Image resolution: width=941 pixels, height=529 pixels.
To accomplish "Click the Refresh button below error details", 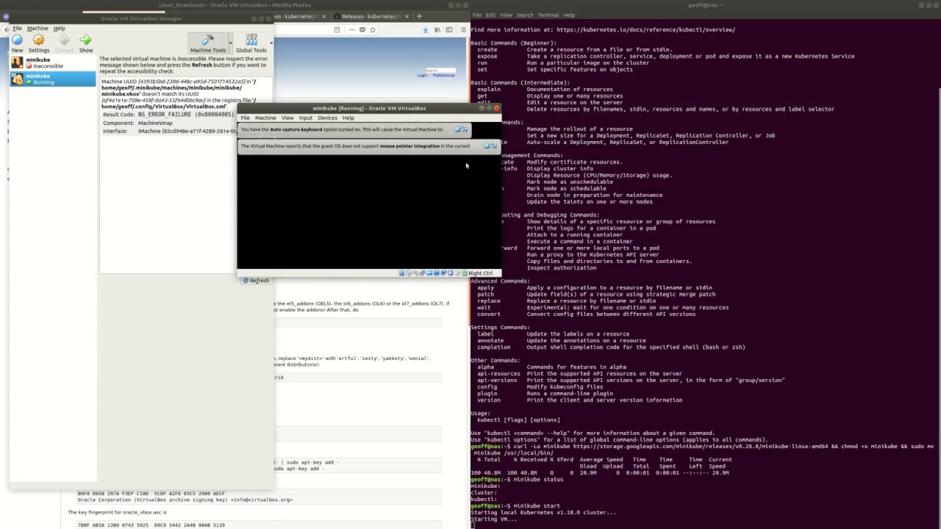I will click(257, 280).
